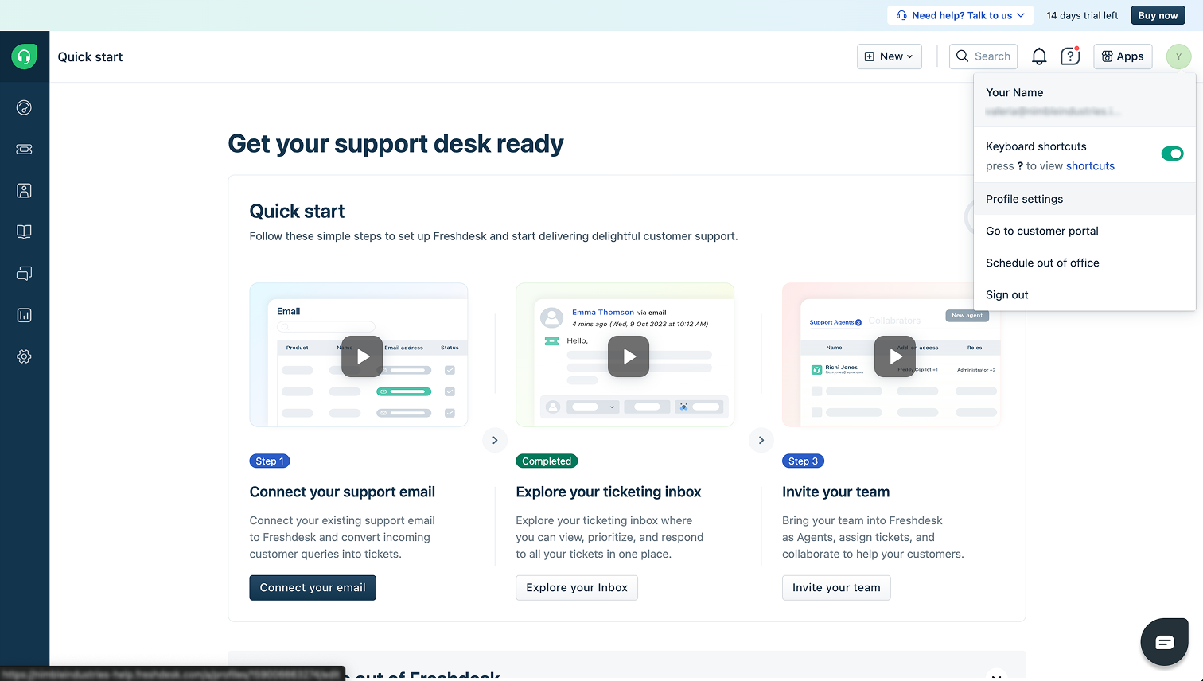Open the Dashboard sidebar icon
This screenshot has height=681, width=1203.
tap(24, 107)
